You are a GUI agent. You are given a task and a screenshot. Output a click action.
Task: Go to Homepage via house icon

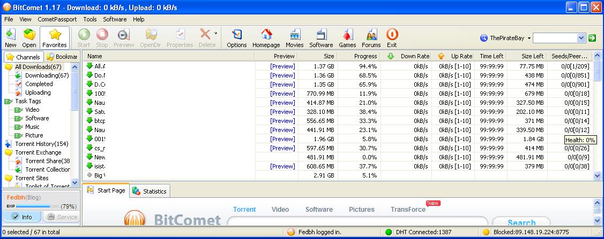tap(266, 35)
